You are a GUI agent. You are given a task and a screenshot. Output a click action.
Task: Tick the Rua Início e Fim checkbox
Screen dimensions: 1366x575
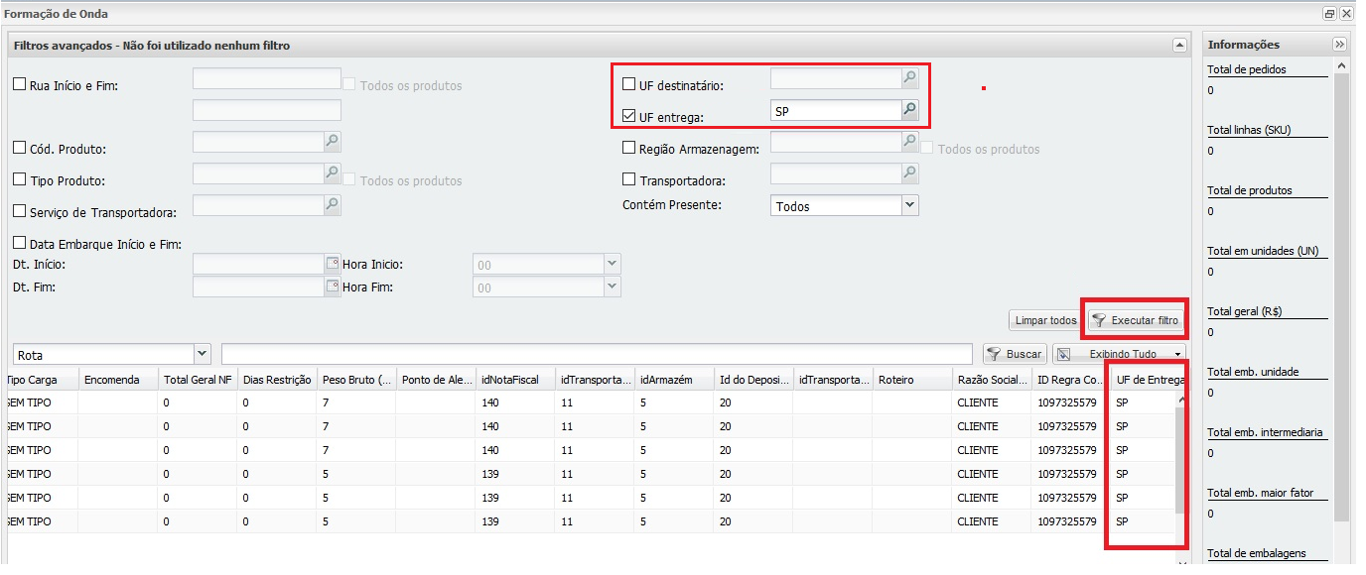[20, 84]
